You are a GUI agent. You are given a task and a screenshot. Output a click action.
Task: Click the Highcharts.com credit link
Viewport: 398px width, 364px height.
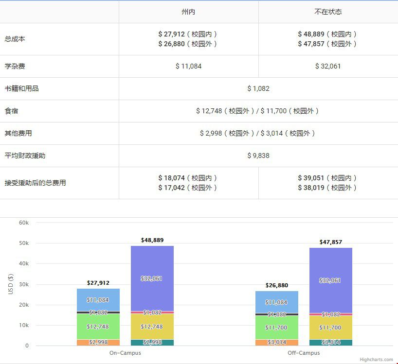(x=376, y=360)
